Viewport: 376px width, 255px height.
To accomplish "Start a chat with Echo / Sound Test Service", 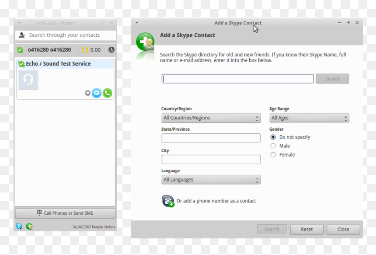I will (x=97, y=93).
